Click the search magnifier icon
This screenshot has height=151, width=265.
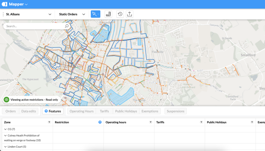(67, 26)
